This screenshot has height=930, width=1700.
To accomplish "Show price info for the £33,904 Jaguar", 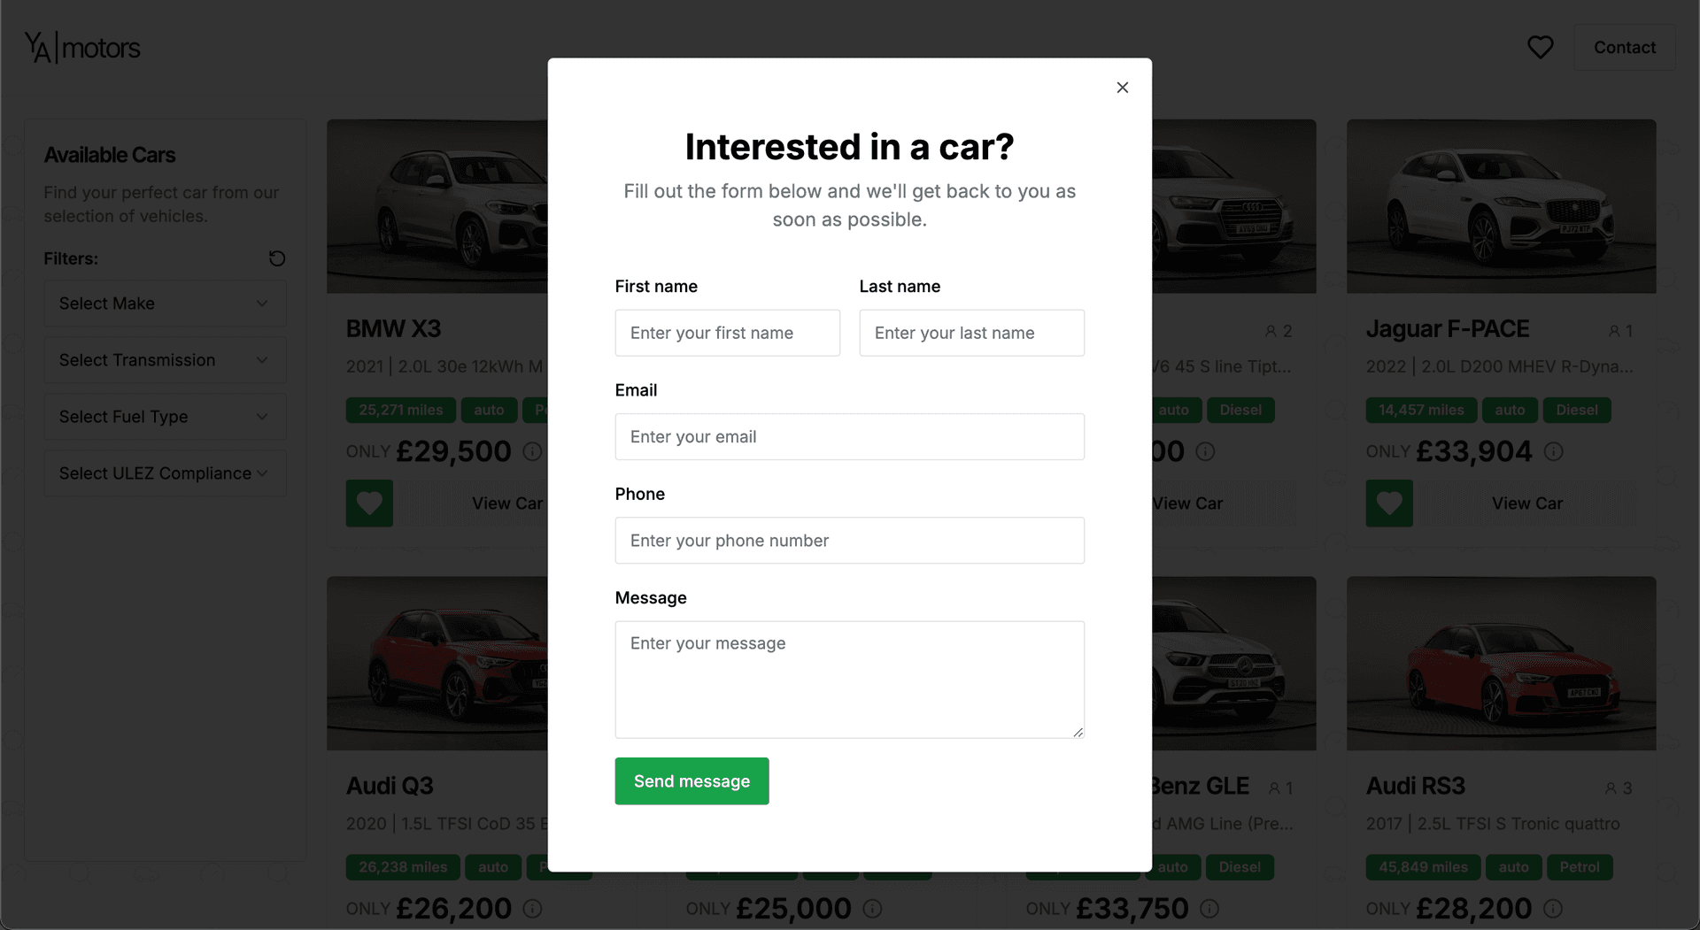I will coord(1553,452).
